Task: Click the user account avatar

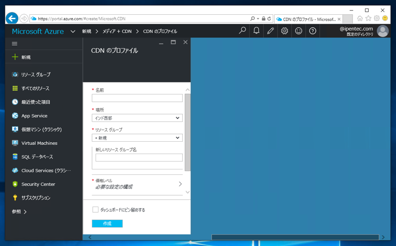Action: tap(383, 31)
